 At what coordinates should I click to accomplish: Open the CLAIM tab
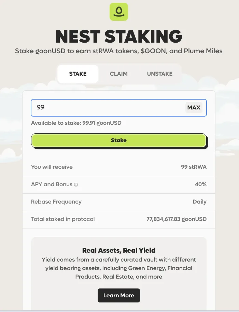click(x=119, y=74)
